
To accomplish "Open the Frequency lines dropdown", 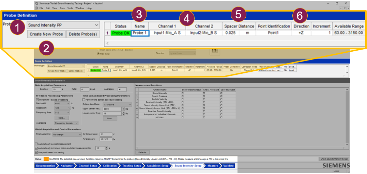I will (62, 112).
